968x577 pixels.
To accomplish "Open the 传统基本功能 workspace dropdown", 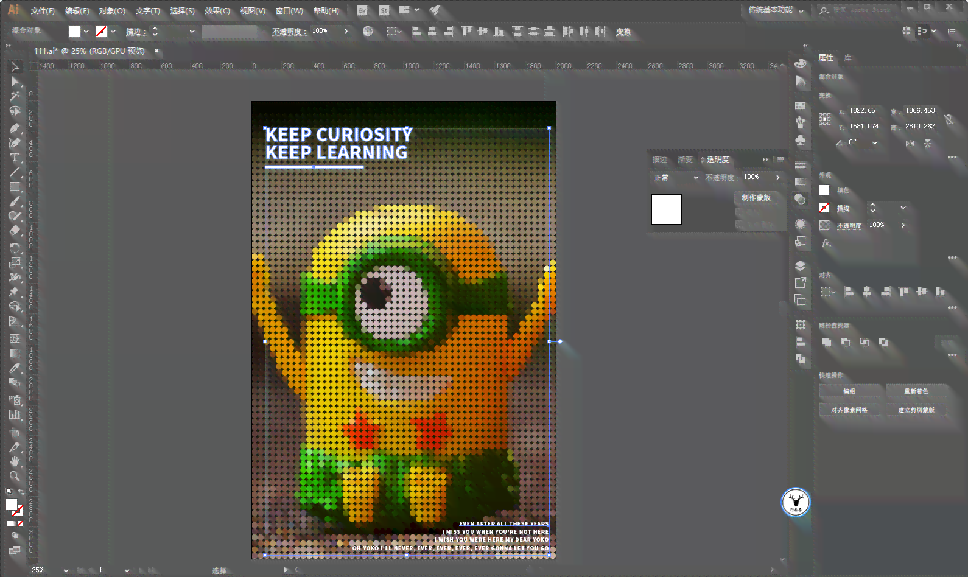I will click(x=776, y=10).
